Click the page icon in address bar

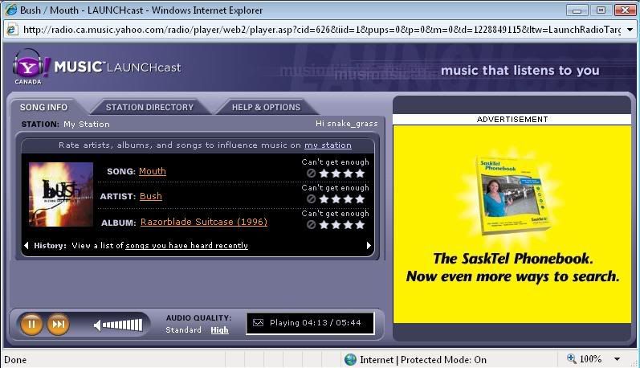[x=12, y=30]
